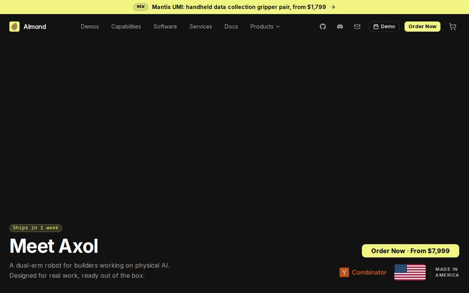Click Order Now · From $7,999 button
Image resolution: width=469 pixels, height=293 pixels.
(x=410, y=251)
